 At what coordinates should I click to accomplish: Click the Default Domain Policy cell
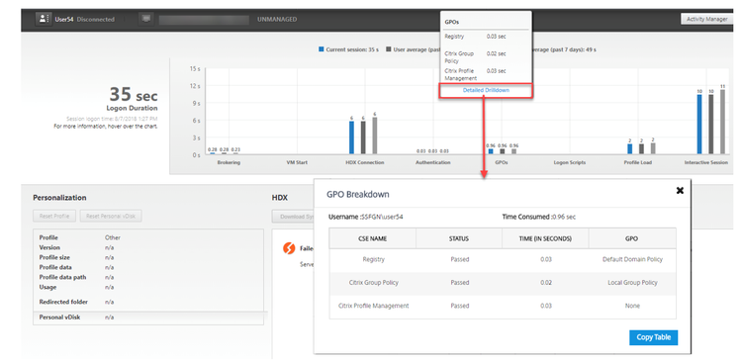point(632,259)
